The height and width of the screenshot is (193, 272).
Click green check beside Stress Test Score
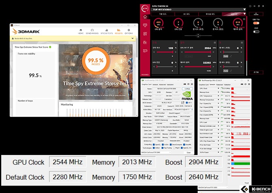[x=50, y=47]
